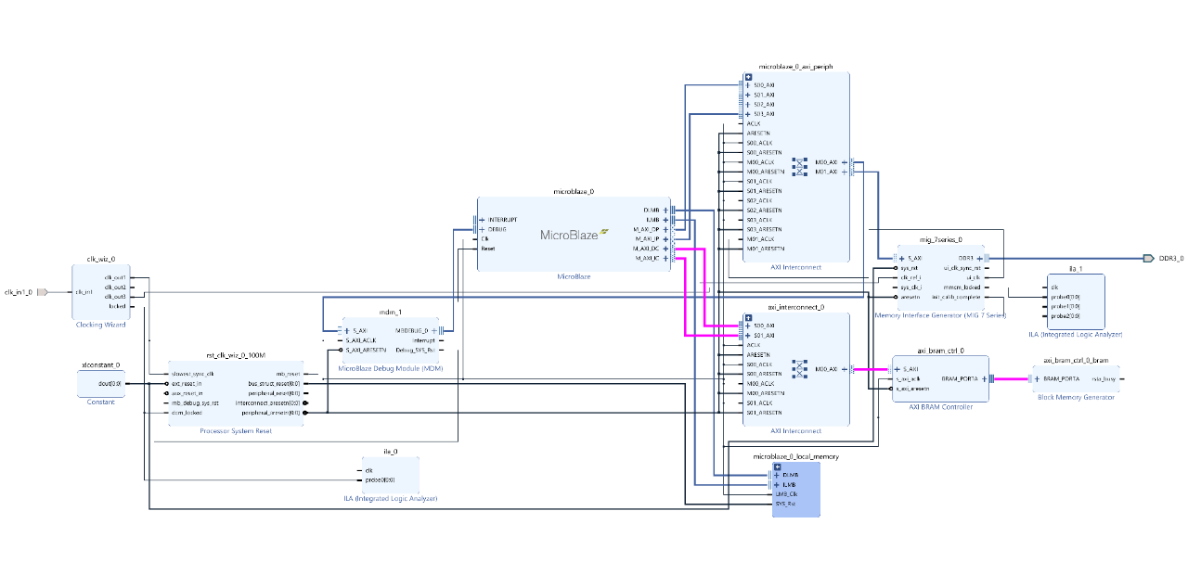Click probe0[0:0] pin on ila_0
Image resolution: width=1188 pixels, height=575 pixels.
click(381, 480)
